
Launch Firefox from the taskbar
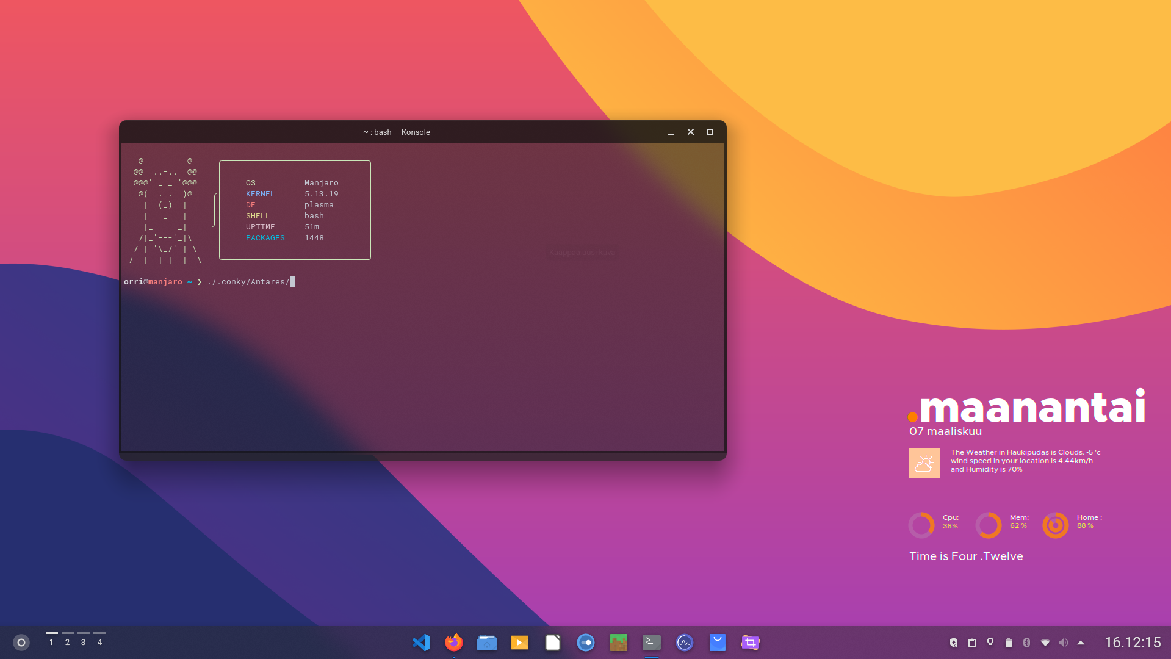coord(454,643)
